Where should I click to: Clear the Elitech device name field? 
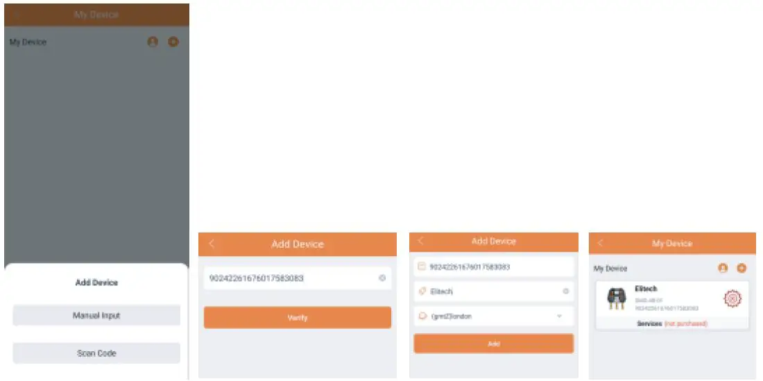[565, 291]
